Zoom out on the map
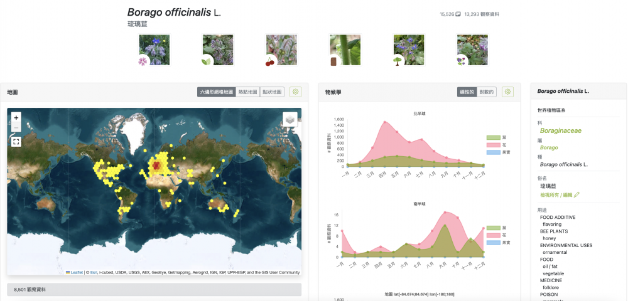This screenshot has height=301, width=628. coord(16,128)
